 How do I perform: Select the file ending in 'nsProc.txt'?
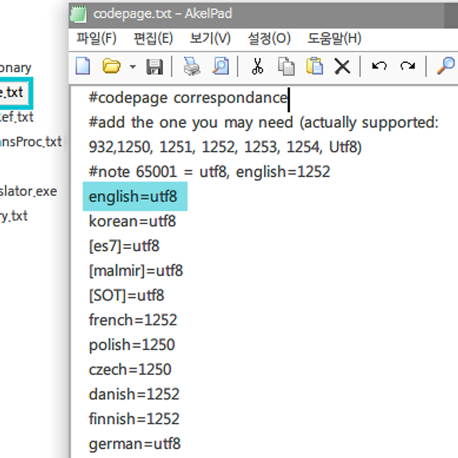point(30,142)
